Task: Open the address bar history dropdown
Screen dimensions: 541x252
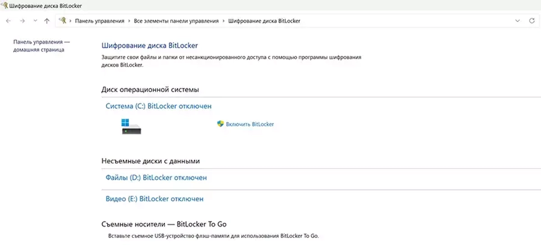Action: [518, 21]
